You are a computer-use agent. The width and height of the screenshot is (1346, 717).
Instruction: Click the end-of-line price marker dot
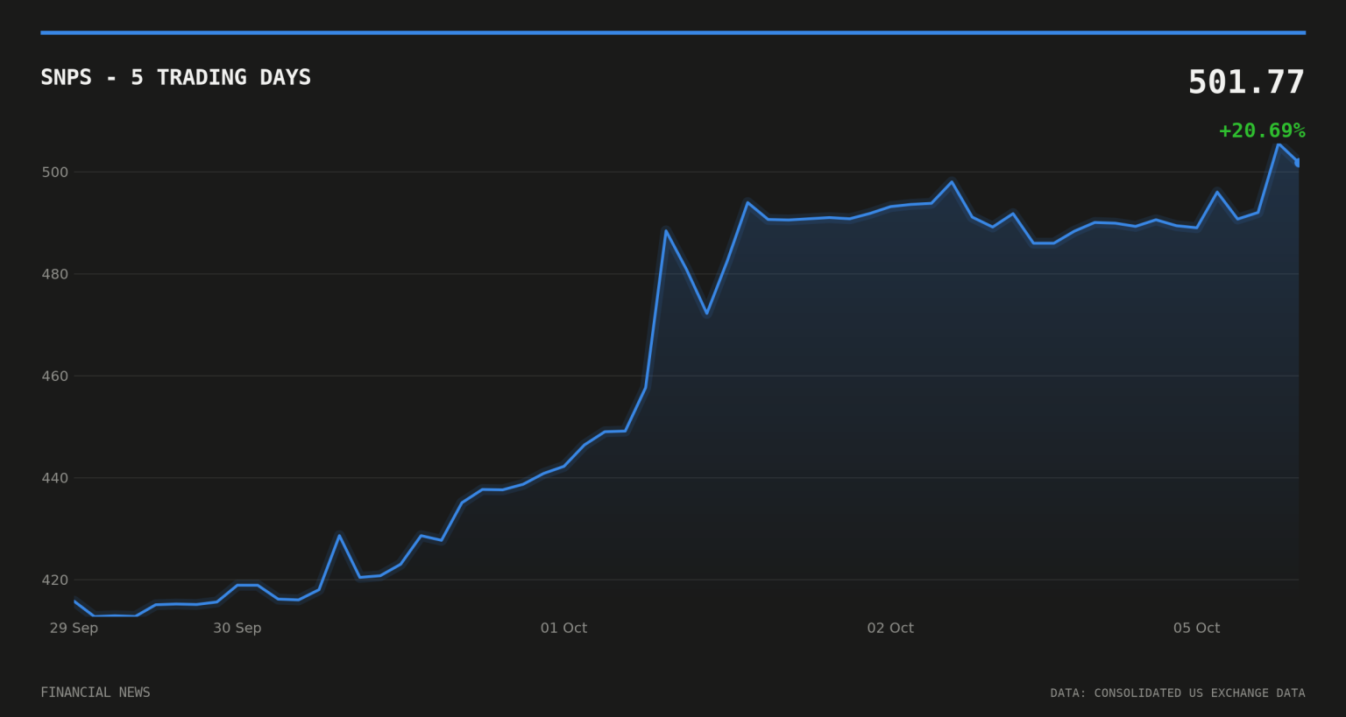1298,162
